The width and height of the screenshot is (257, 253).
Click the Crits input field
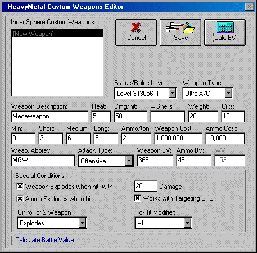click(233, 117)
